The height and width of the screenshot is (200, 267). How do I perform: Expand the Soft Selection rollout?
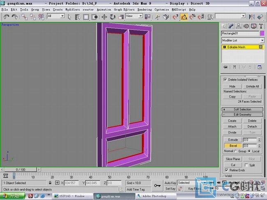242,109
